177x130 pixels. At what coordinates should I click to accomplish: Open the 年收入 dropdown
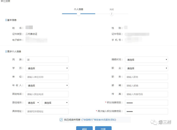click(x=47, y=85)
